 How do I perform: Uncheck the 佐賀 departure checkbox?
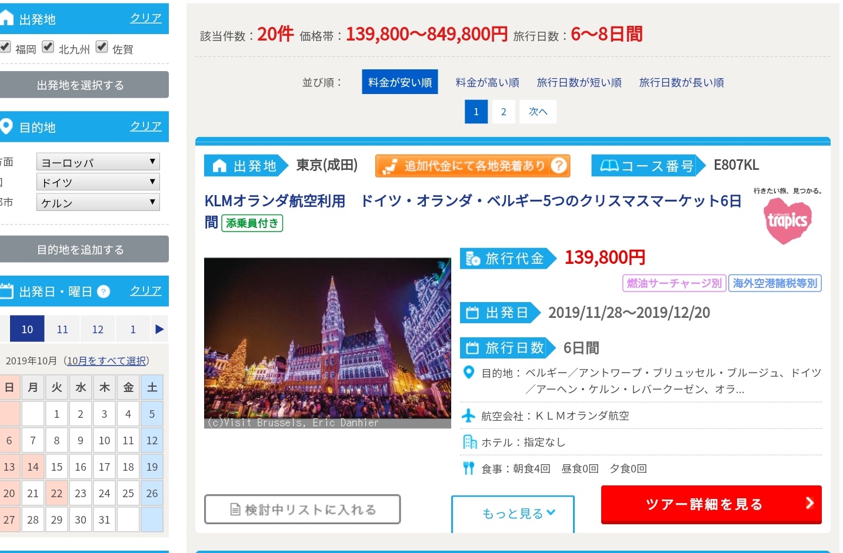click(x=102, y=47)
